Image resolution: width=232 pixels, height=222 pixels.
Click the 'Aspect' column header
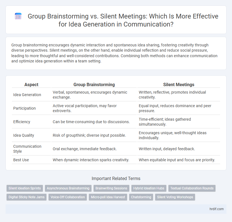point(31,84)
